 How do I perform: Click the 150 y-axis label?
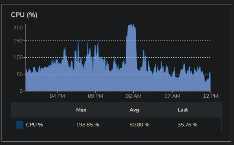tap(18, 41)
